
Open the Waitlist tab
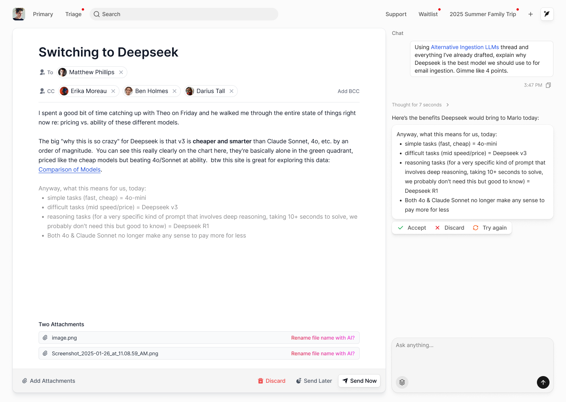coord(428,14)
